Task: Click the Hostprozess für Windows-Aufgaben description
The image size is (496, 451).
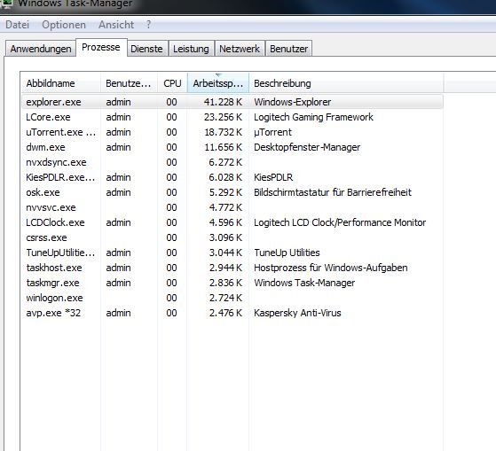Action: point(331,268)
